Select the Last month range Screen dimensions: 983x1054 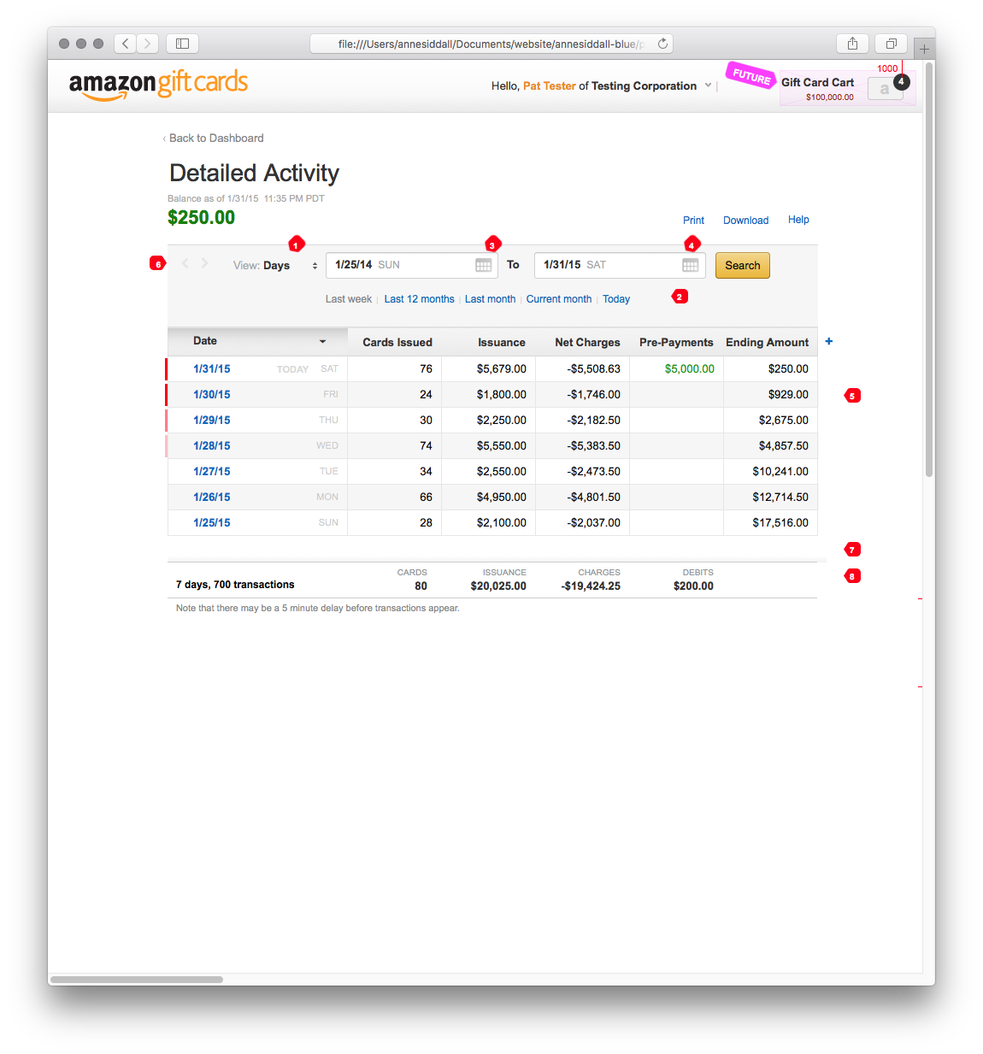tap(490, 299)
